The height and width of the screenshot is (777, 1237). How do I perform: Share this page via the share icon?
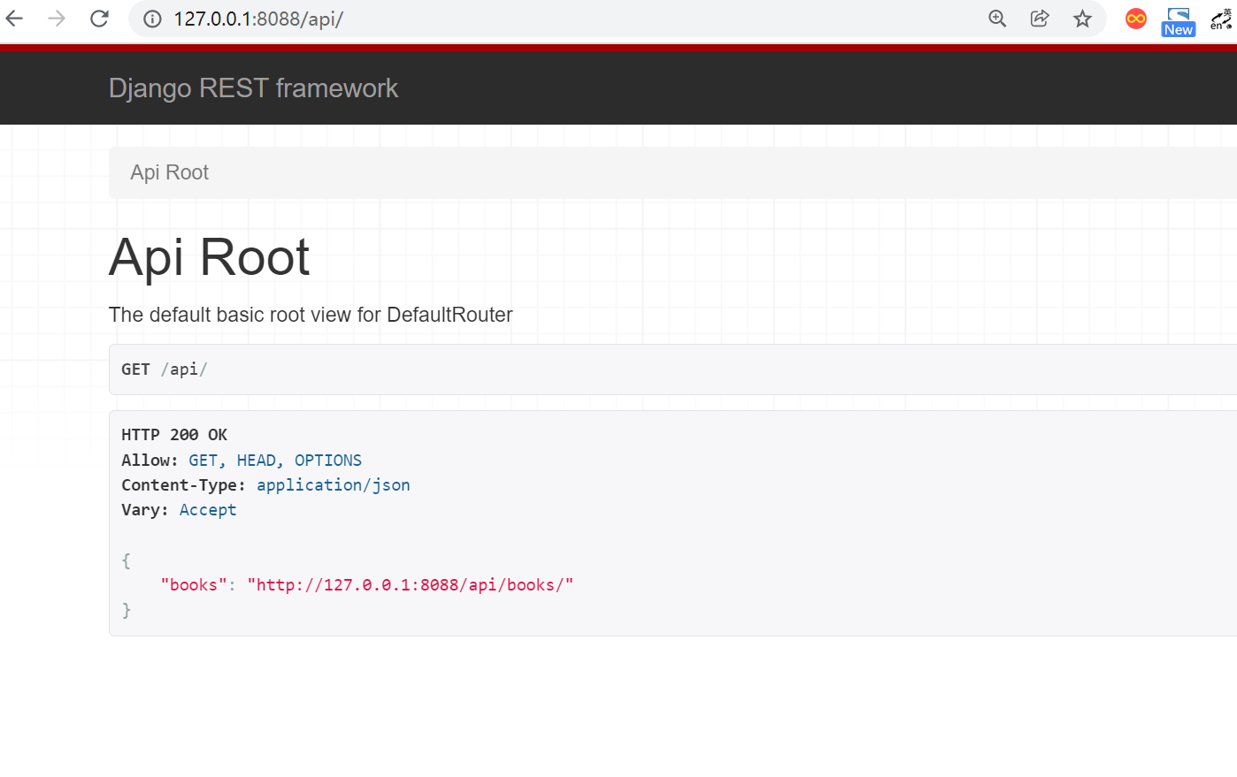tap(1040, 19)
